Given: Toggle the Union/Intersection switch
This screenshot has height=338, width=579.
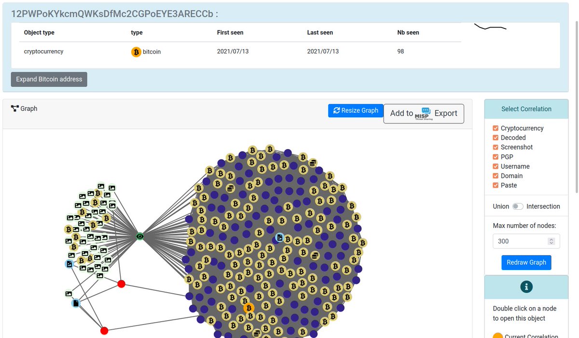Looking at the screenshot, I should click(x=518, y=206).
